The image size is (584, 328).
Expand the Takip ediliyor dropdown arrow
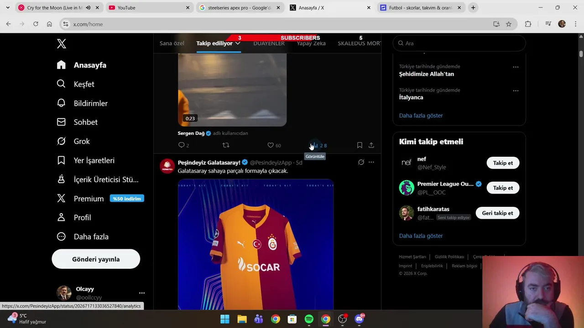238,43
